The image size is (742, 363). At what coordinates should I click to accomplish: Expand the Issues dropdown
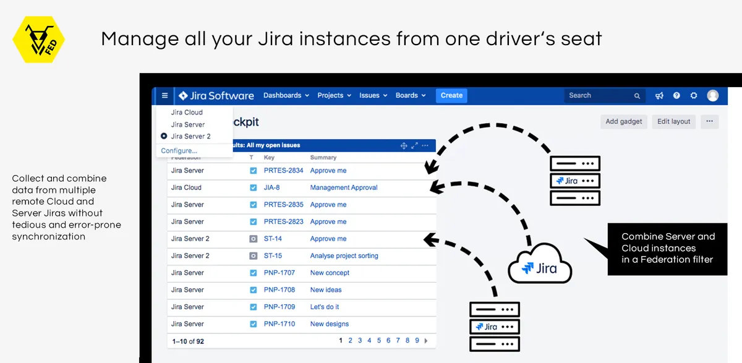click(373, 95)
